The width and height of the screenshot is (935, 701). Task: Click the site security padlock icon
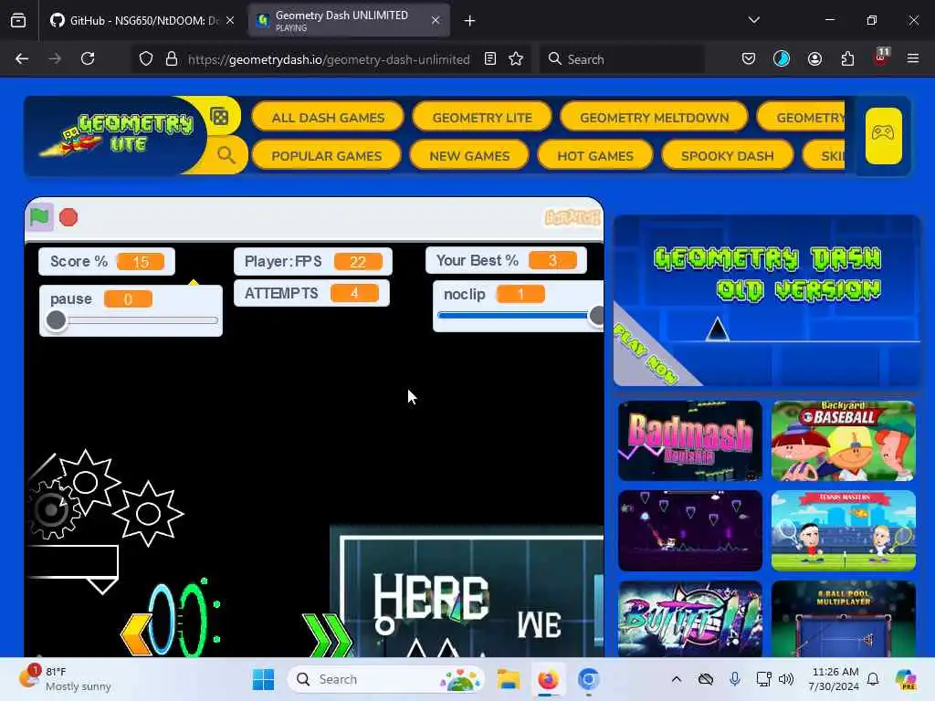click(x=172, y=59)
